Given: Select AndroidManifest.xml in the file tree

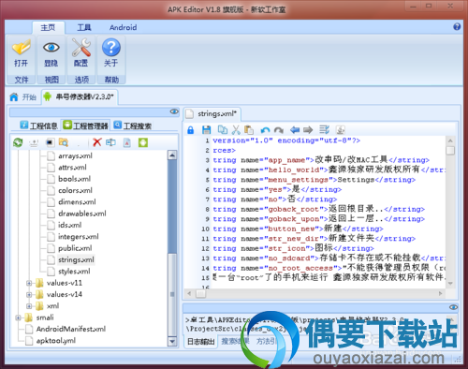Looking at the screenshot, I should point(71,329).
